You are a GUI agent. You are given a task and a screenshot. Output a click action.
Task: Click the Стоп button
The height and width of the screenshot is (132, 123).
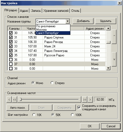tap(41, 108)
